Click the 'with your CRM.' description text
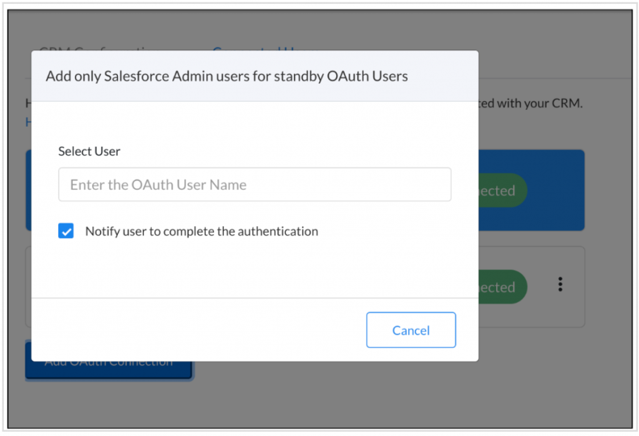 pyautogui.click(x=530, y=103)
